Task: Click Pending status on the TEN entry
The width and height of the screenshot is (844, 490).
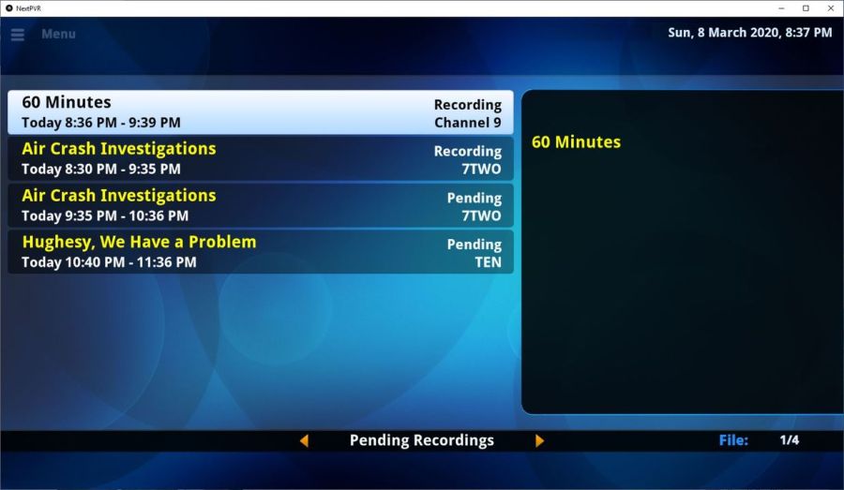Action: [474, 245]
